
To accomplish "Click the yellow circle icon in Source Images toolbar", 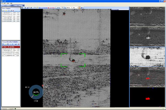I will pos(6,11).
